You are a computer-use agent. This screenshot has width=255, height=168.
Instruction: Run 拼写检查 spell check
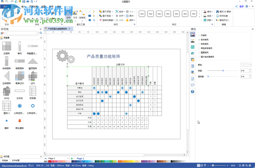click(x=222, y=16)
